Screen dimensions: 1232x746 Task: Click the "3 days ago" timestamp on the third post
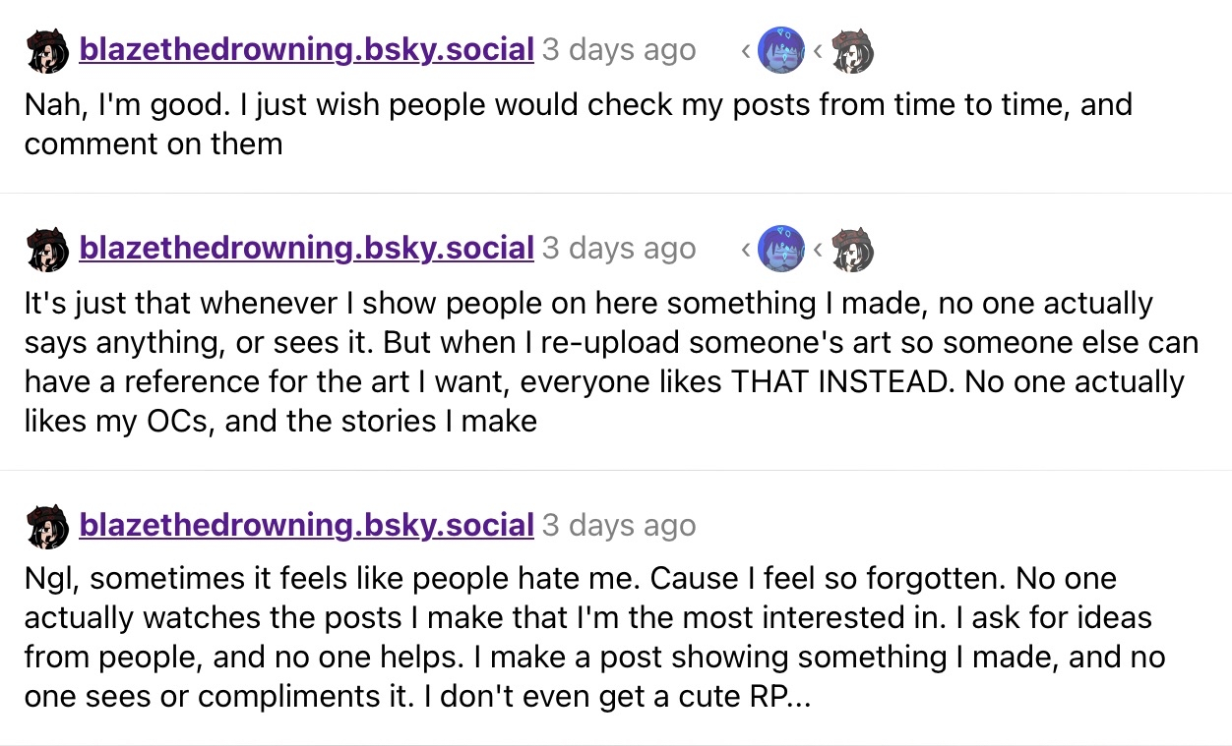(619, 526)
